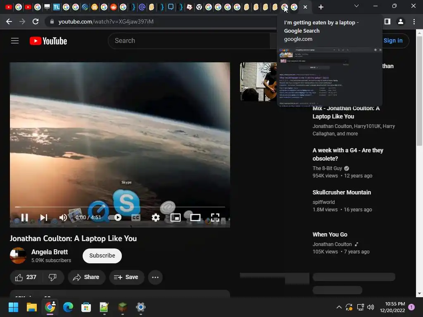The height and width of the screenshot is (317, 423).
Task: Open Notepad++ from the taskbar
Action: pos(104,307)
